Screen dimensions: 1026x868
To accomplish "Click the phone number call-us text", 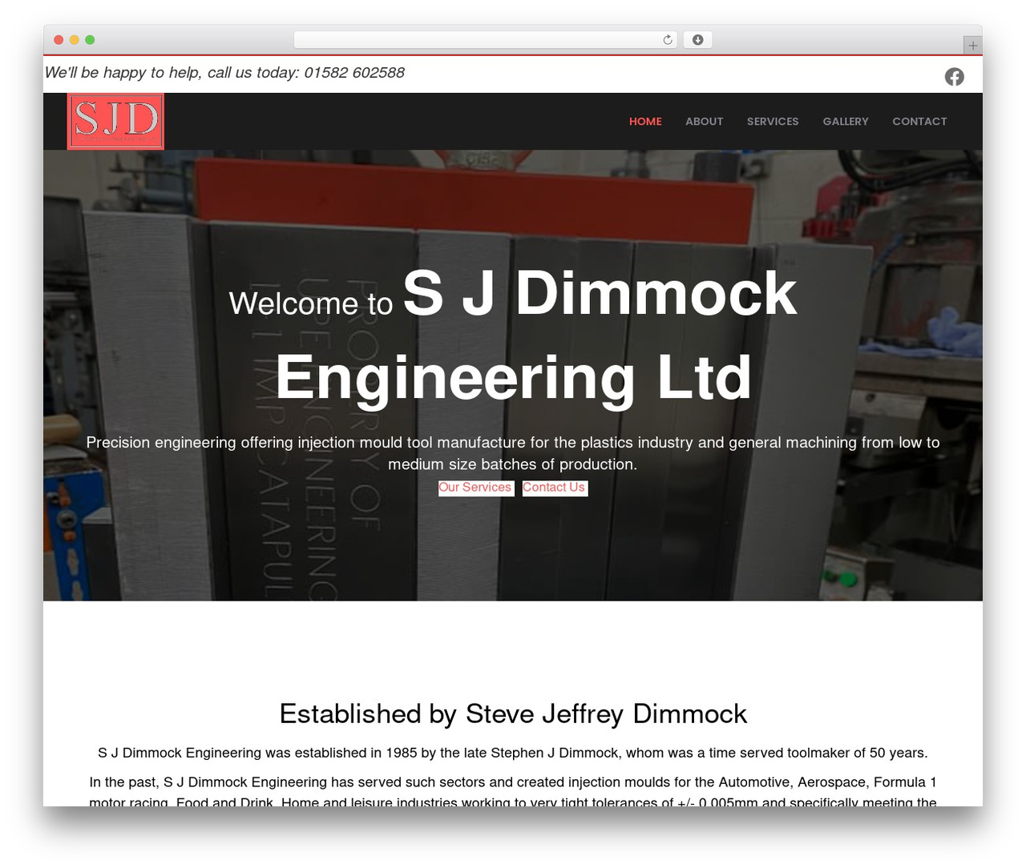I will [x=224, y=73].
